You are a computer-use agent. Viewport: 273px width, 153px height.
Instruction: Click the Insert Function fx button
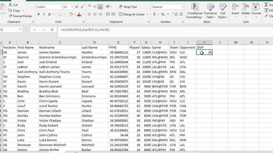click(x=52, y=30)
